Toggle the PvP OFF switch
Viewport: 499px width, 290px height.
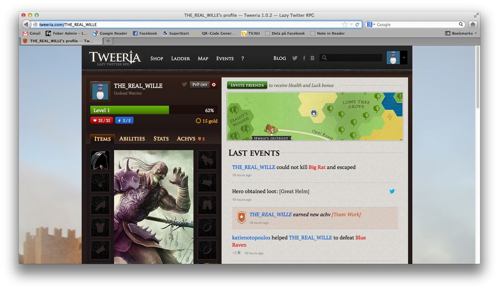[x=200, y=85]
